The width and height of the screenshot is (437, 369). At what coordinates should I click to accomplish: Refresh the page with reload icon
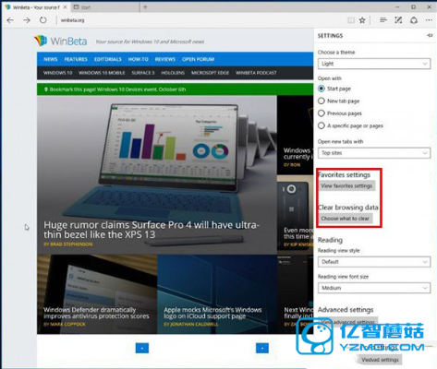(43, 20)
